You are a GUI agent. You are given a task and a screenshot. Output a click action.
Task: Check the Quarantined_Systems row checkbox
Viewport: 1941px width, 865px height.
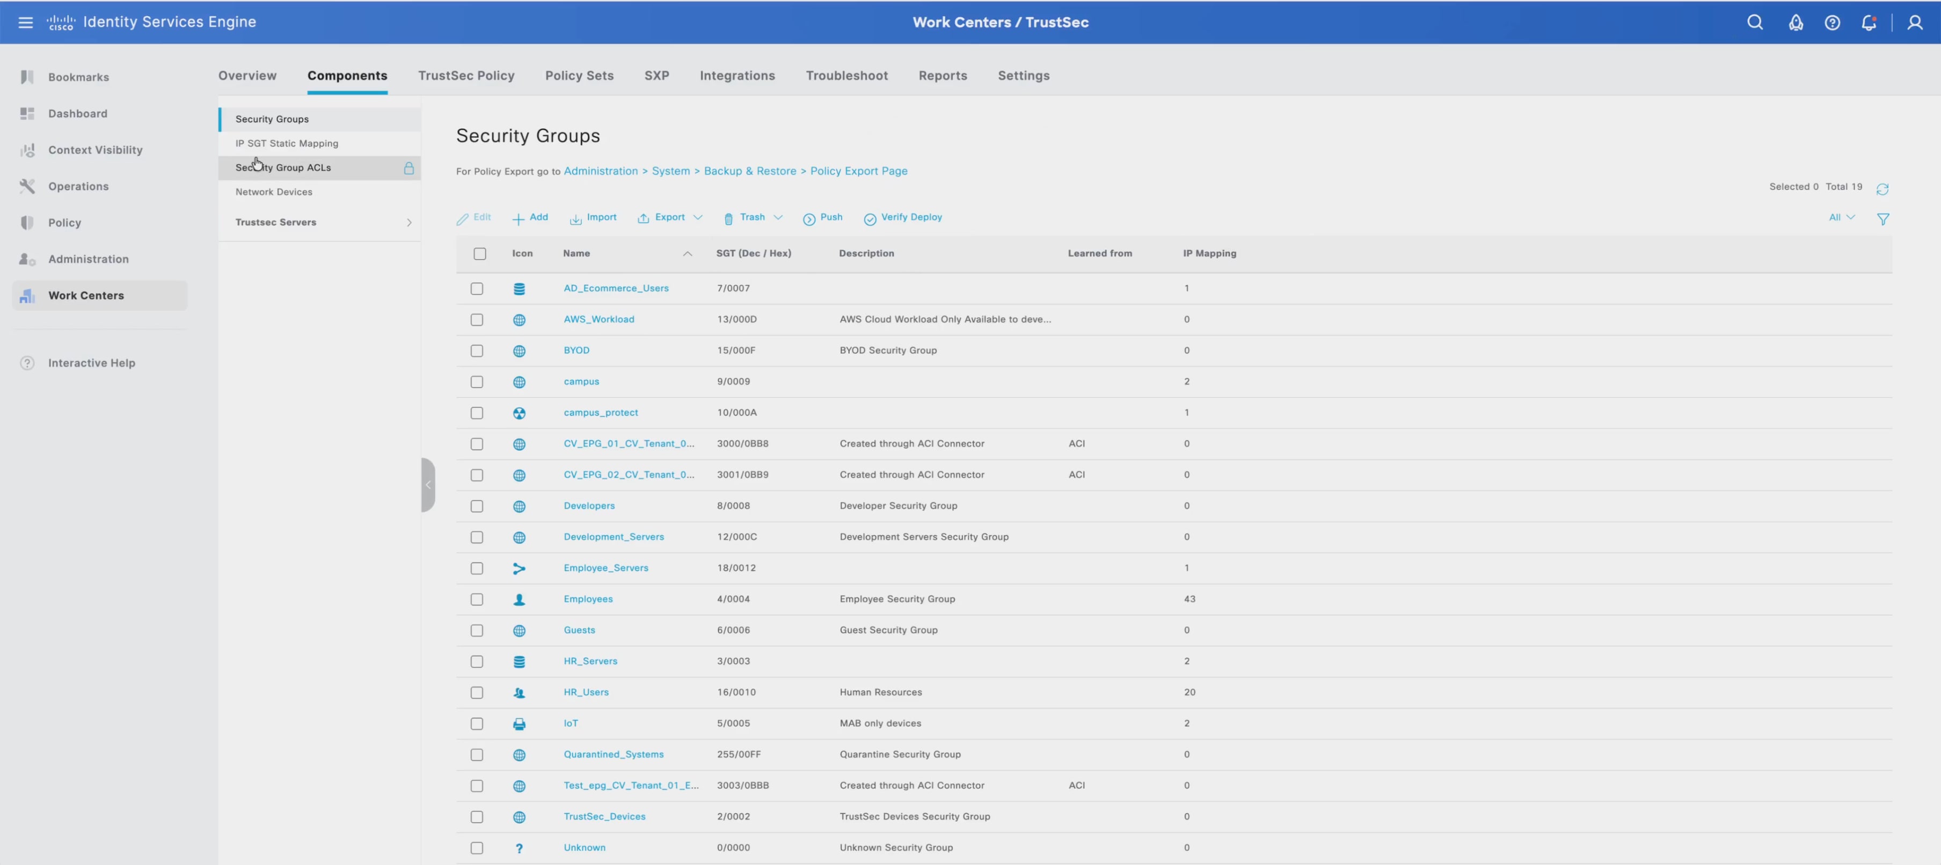pyautogui.click(x=477, y=754)
